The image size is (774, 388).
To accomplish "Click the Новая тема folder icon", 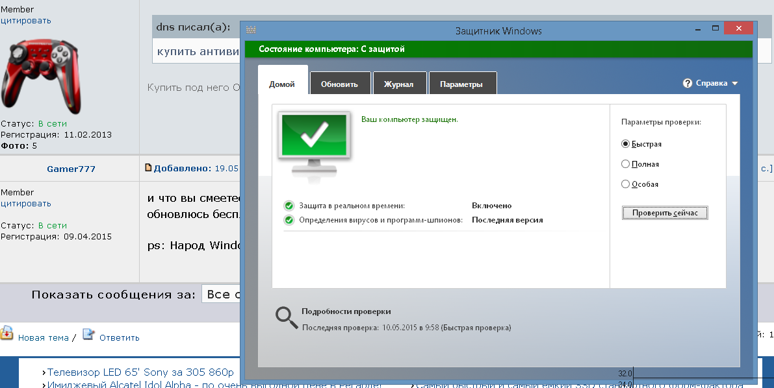I will 6,333.
